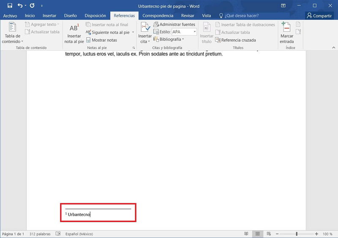This screenshot has width=338, height=238.
Task: Open zoom dialog via 100 % label
Action: click(x=327, y=234)
